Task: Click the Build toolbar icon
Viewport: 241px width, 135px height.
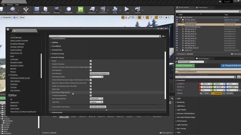Action: pos(115,10)
